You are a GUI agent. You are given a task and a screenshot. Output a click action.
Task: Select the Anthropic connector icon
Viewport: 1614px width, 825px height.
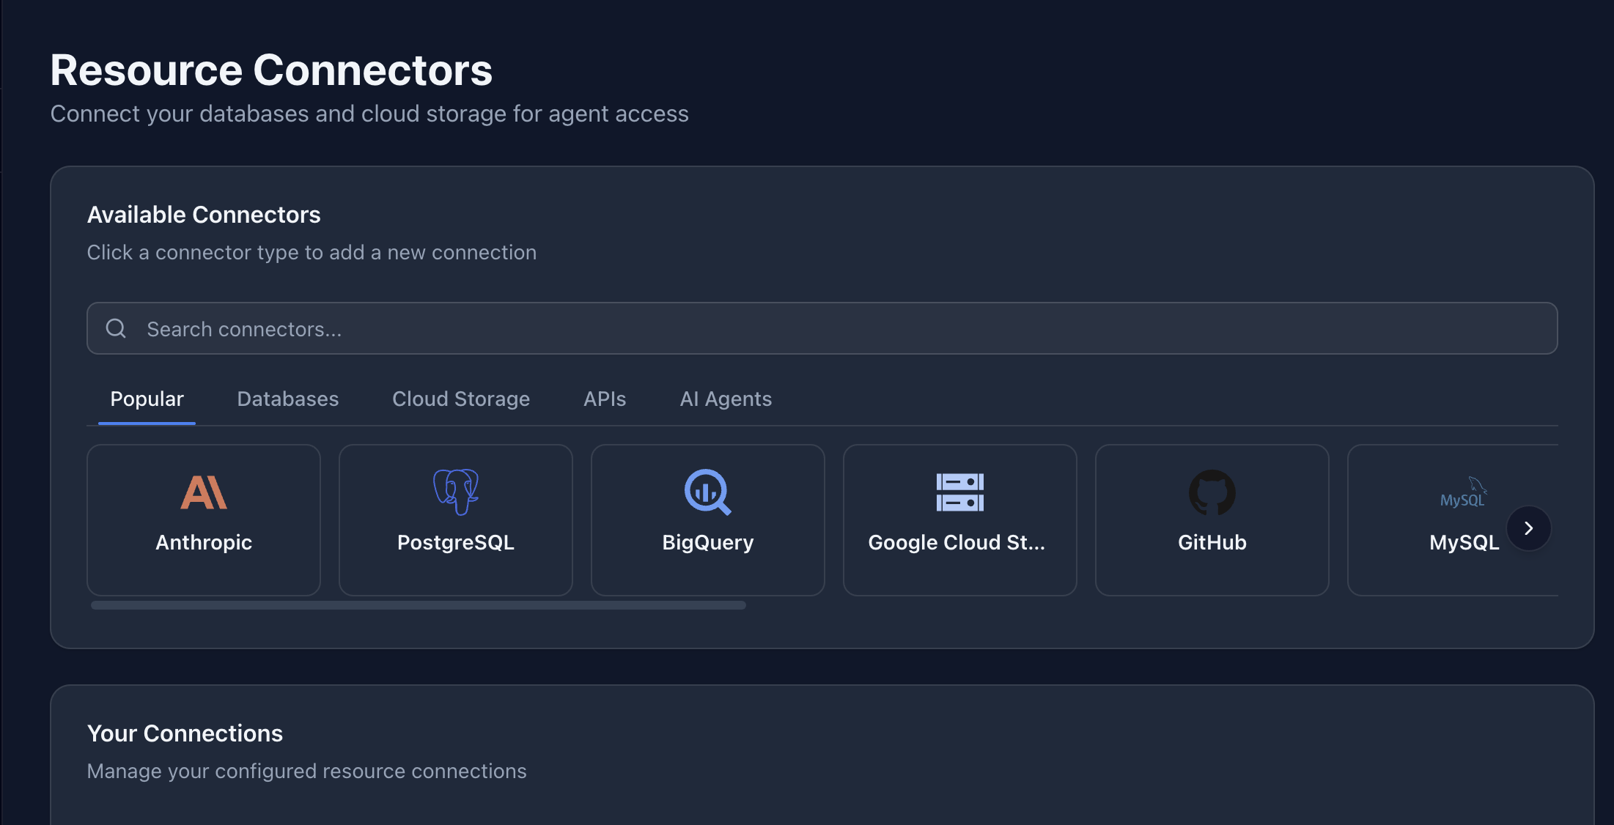203,492
